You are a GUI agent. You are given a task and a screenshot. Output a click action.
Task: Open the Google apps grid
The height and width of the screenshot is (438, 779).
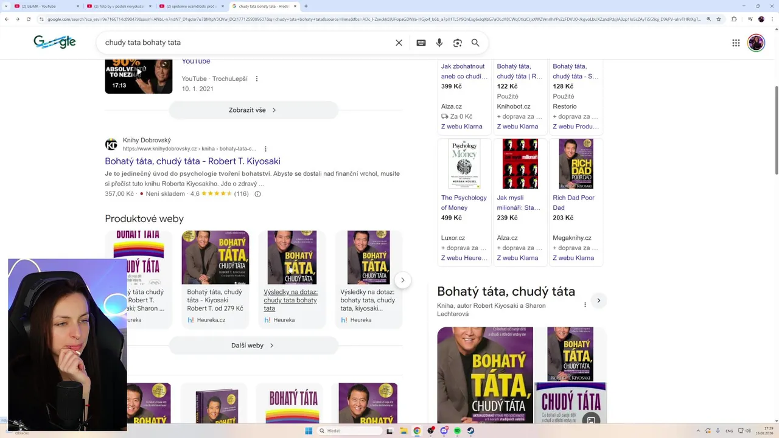point(736,43)
